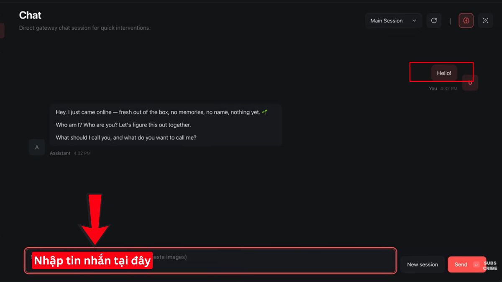Focus the message input field
Viewport: 502px width, 282px height.
coord(272,261)
